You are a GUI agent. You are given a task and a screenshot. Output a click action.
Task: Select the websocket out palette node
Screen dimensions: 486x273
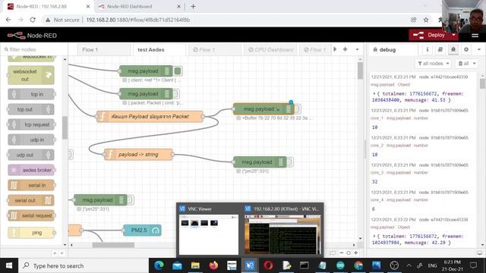pyautogui.click(x=31, y=75)
